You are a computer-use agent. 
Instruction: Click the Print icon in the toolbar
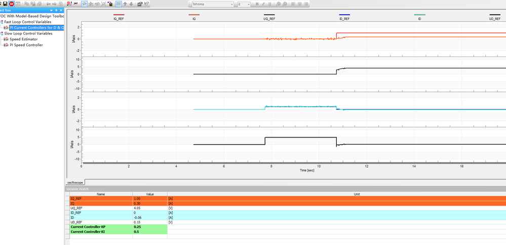point(40,4)
